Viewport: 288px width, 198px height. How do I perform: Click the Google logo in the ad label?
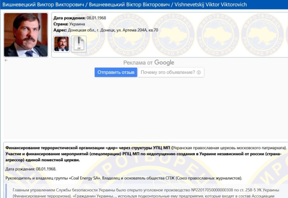pos(164,63)
